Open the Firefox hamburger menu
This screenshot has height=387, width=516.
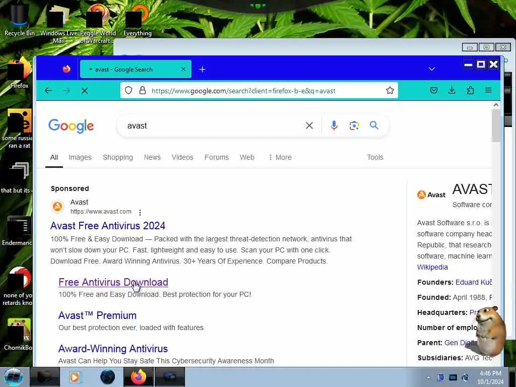(488, 90)
